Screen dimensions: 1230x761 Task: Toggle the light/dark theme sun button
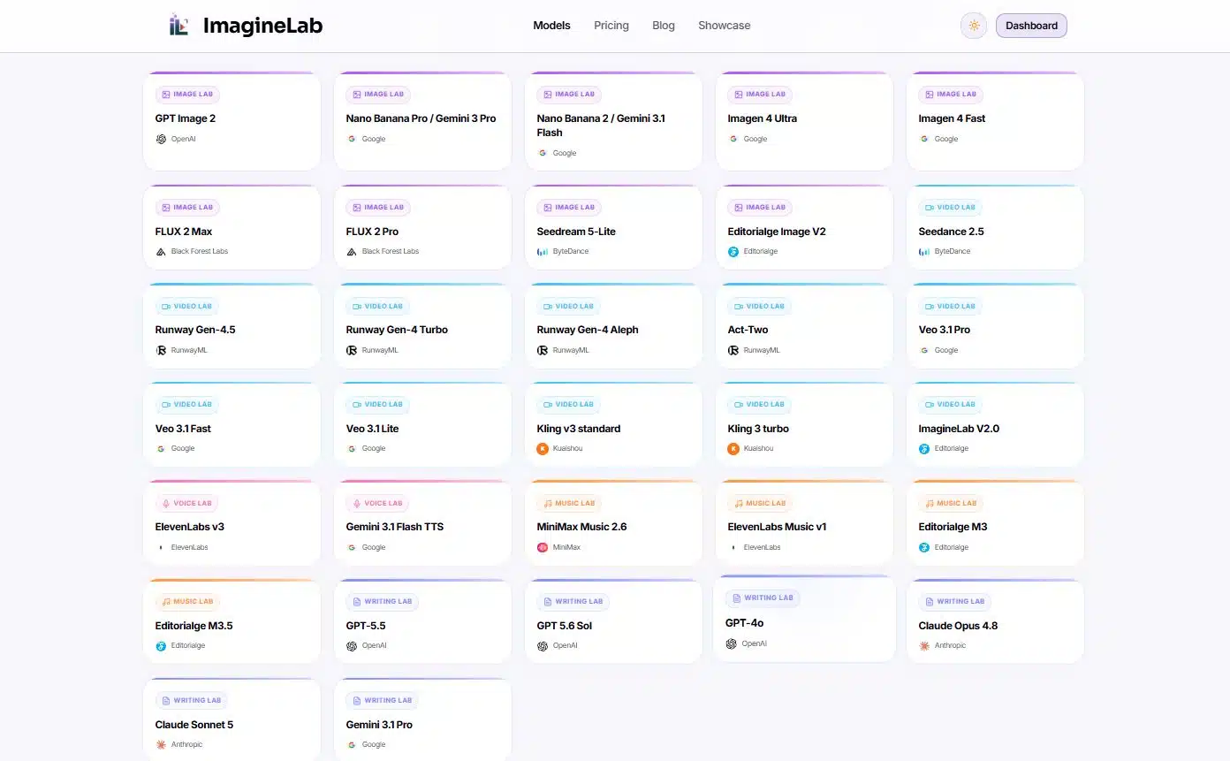974,26
